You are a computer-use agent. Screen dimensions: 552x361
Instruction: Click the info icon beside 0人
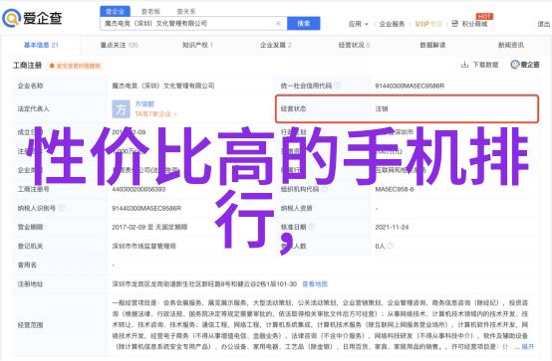coord(390,246)
